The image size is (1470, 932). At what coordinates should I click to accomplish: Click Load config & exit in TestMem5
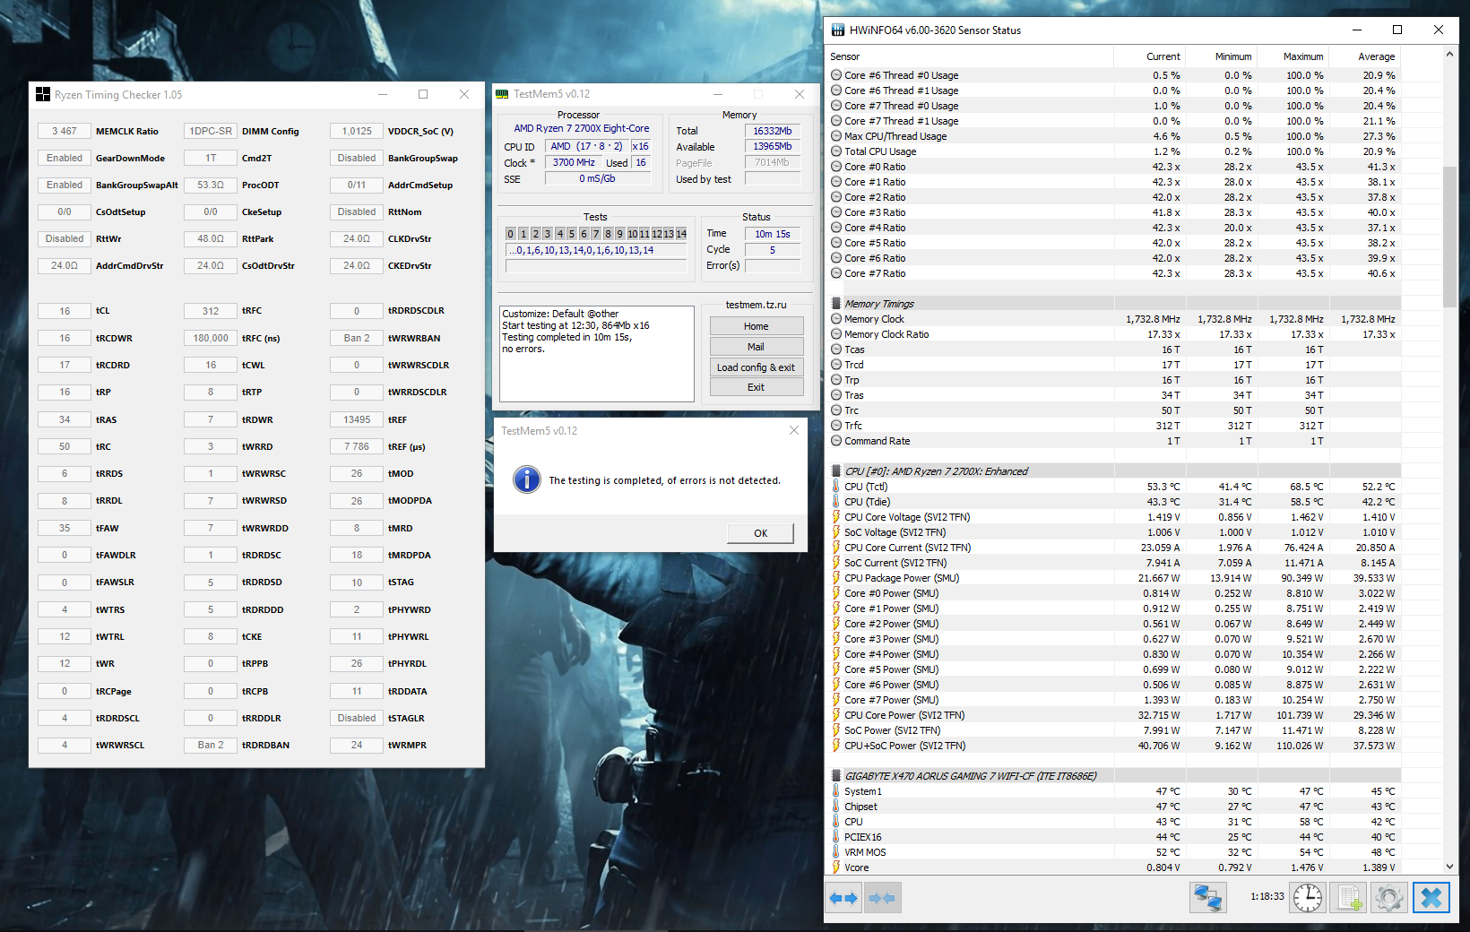point(757,367)
